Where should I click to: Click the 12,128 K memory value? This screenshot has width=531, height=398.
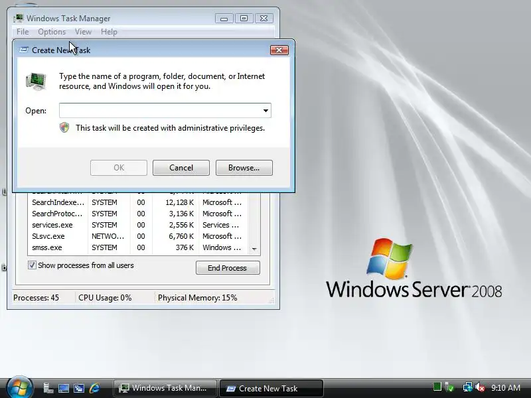(179, 202)
